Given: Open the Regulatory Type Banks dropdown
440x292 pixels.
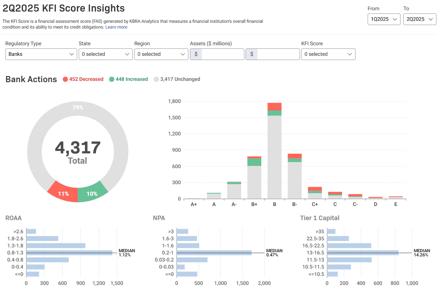Looking at the screenshot, I should click(41, 54).
